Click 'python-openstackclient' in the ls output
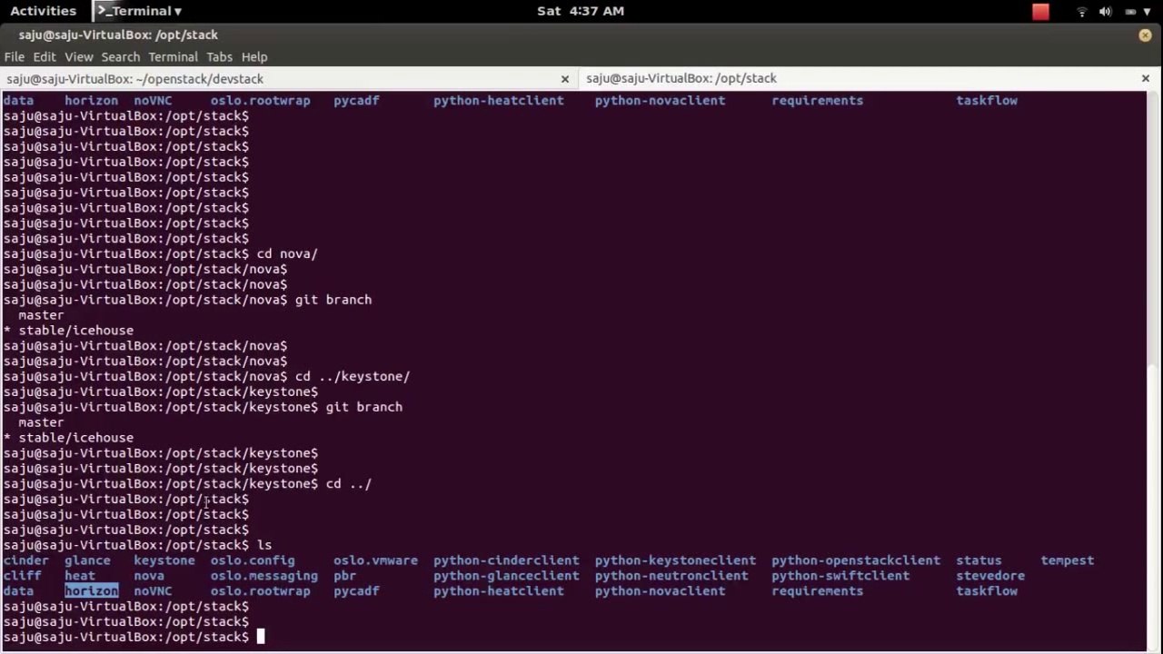 856,560
